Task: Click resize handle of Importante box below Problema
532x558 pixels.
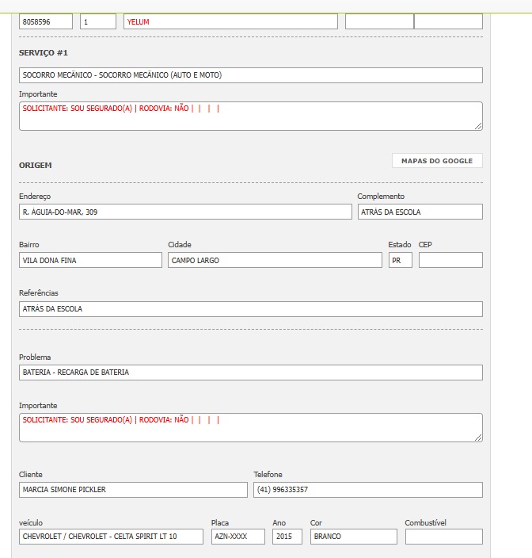Action: click(x=478, y=438)
